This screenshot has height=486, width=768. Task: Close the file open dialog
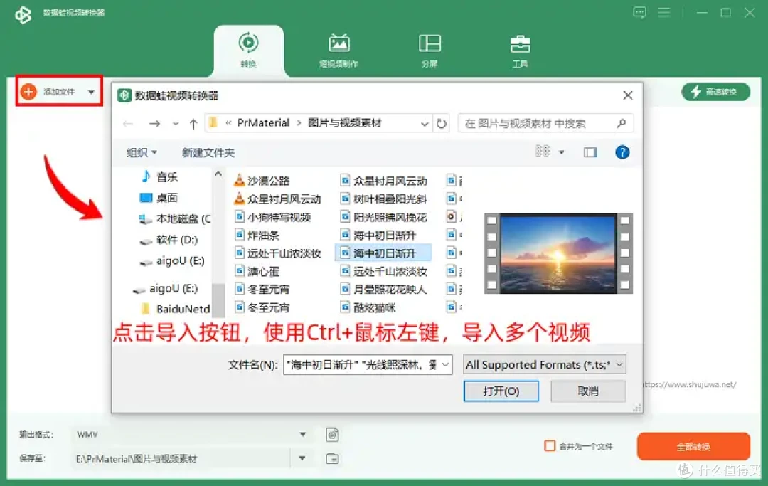628,95
